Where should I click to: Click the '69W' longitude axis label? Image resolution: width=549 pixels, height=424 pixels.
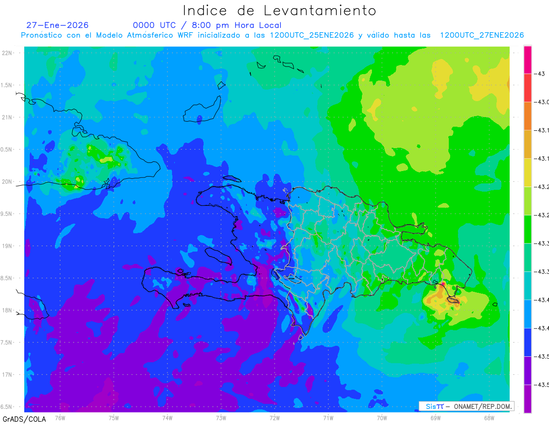click(x=436, y=418)
